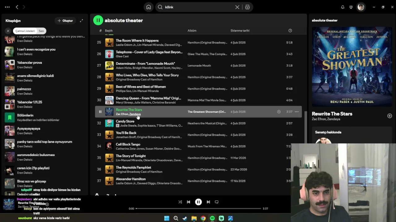Open the friend activity icon
Viewport: 396px width, 222px height.
(x=351, y=7)
